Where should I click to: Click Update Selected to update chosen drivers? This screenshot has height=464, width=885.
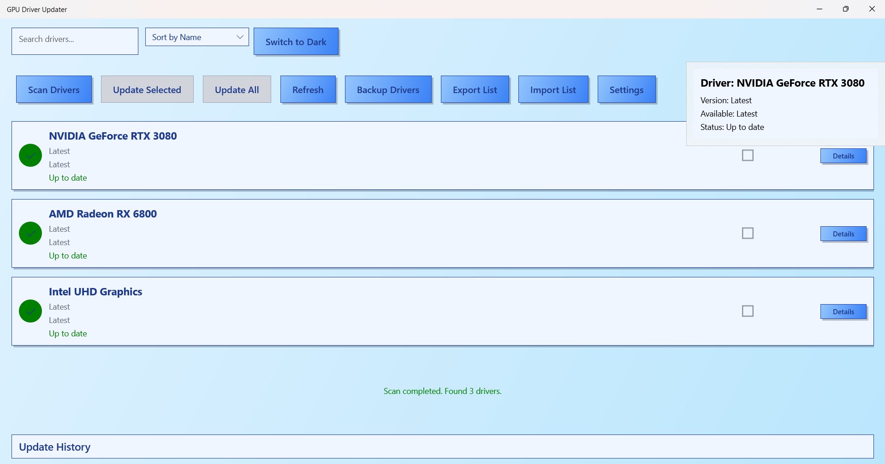tap(147, 89)
